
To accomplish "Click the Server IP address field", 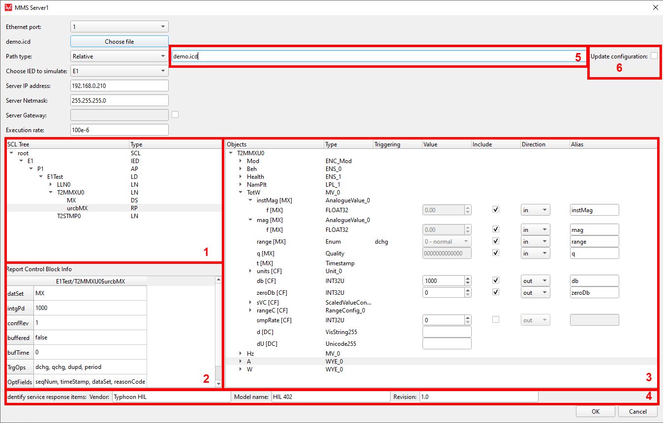I will (120, 85).
